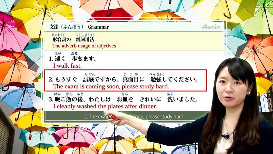This screenshot has width=273, height=154.
Task: Click sentence 3 beginning '晩ご飯の後、わたしは'
Action: point(123,99)
